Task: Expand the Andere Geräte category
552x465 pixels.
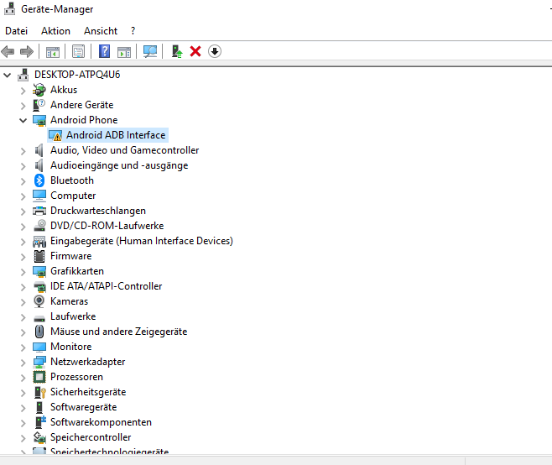Action: pos(23,106)
